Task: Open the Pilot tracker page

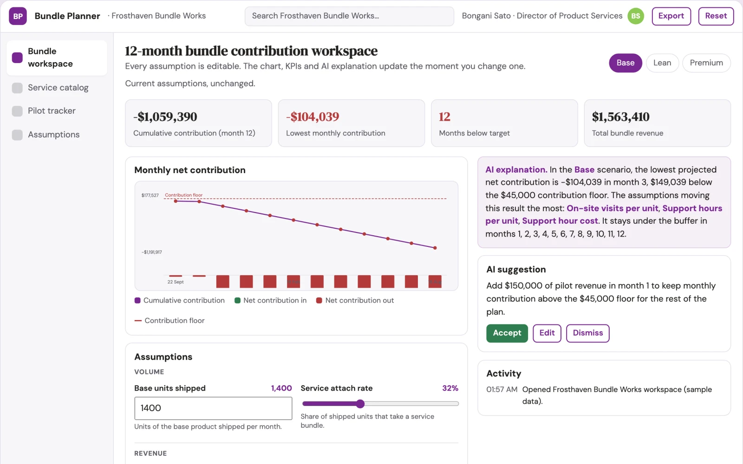Action: [57, 111]
